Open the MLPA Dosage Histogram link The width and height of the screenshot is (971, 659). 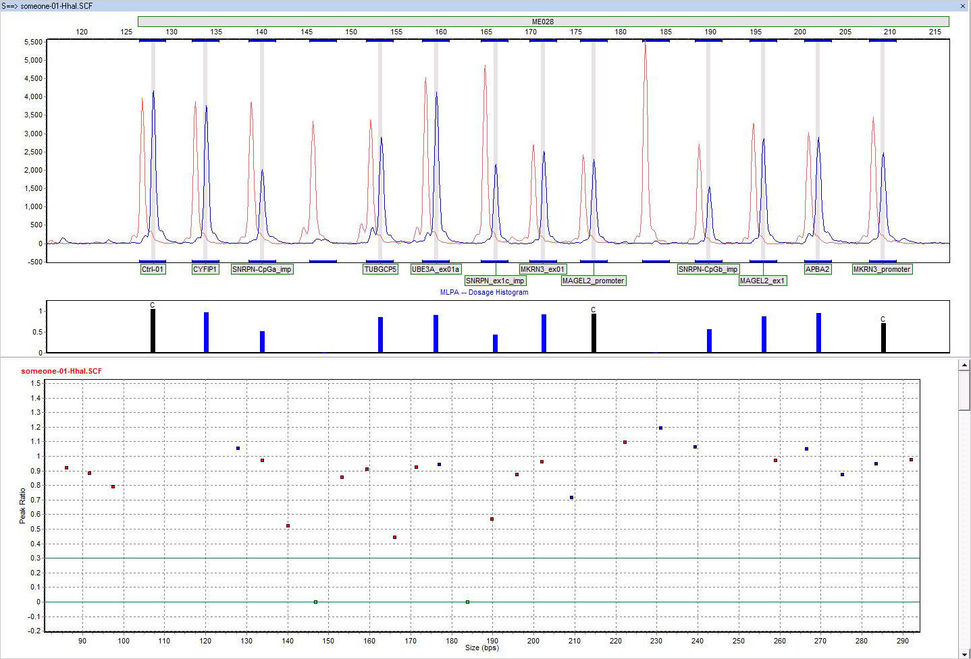pyautogui.click(x=485, y=292)
